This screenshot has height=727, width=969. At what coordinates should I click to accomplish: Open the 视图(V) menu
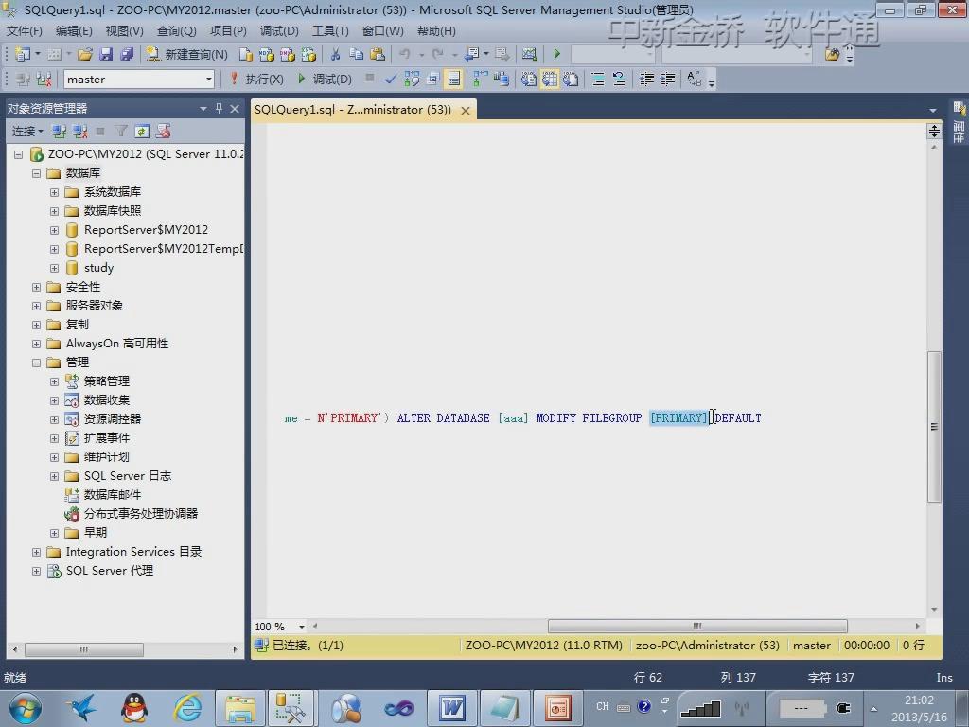pos(124,31)
